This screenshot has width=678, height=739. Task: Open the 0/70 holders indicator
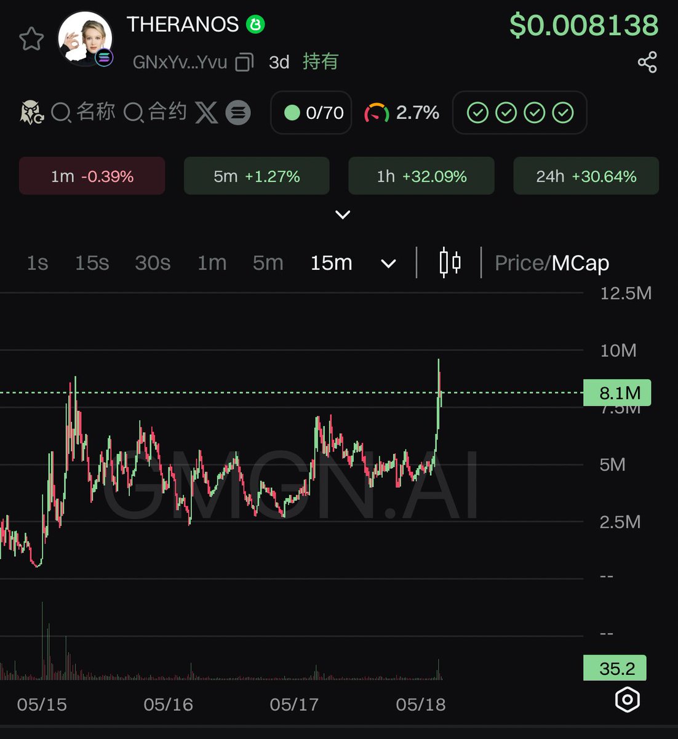pyautogui.click(x=311, y=113)
